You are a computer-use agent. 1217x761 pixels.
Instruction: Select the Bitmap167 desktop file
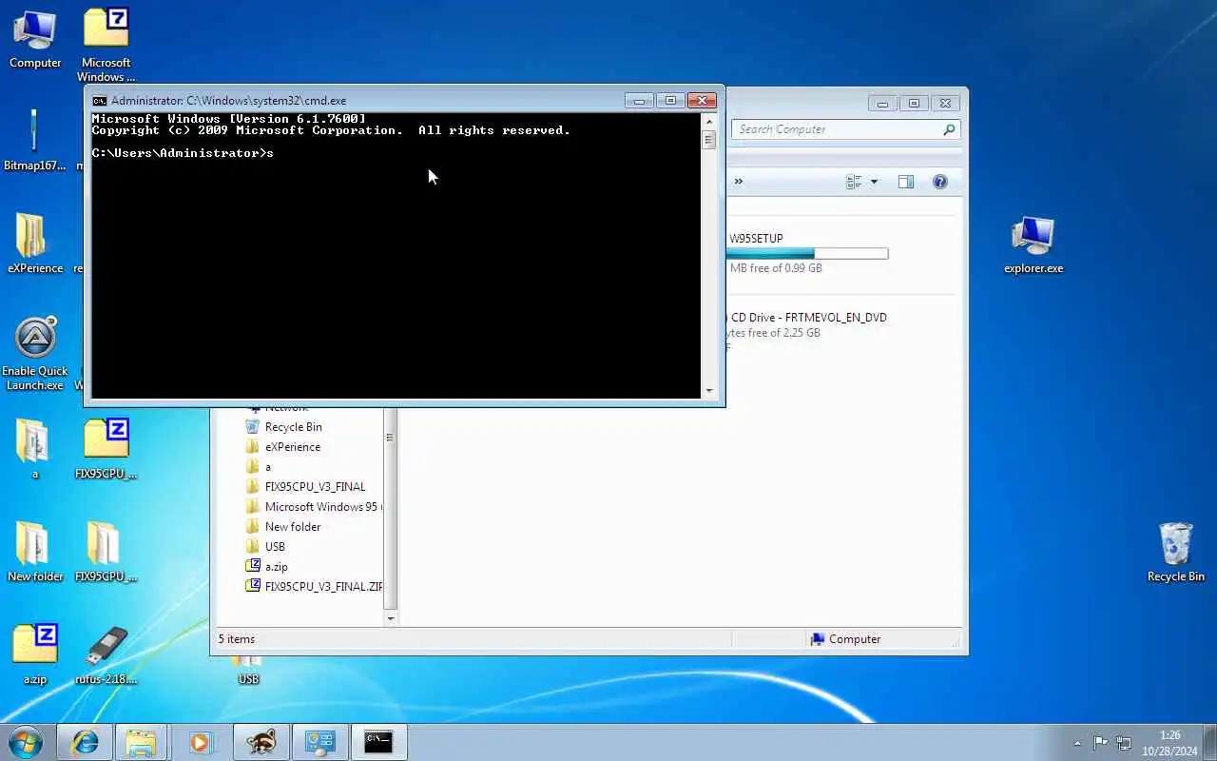[35, 141]
